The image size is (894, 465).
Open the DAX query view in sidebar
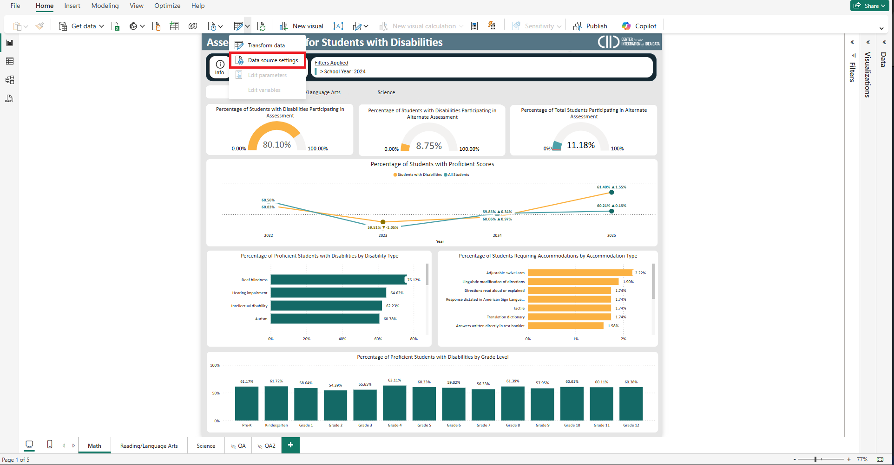(9, 98)
